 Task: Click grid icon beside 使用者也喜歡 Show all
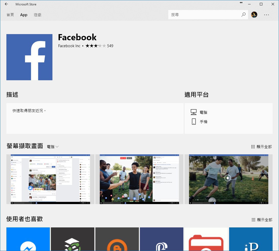point(253,220)
